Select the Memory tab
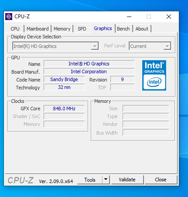188x197 pixels. (x=62, y=29)
